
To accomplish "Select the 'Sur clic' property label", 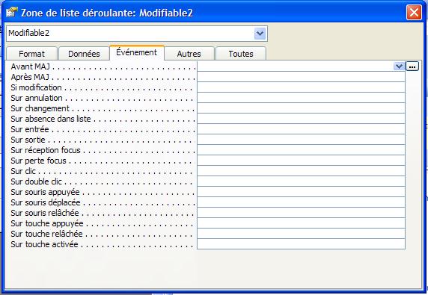I will pyautogui.click(x=23, y=171).
